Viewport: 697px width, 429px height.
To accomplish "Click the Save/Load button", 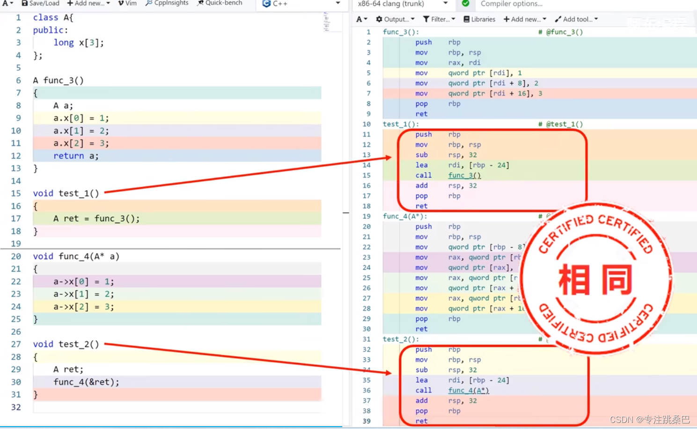I will tap(40, 3).
